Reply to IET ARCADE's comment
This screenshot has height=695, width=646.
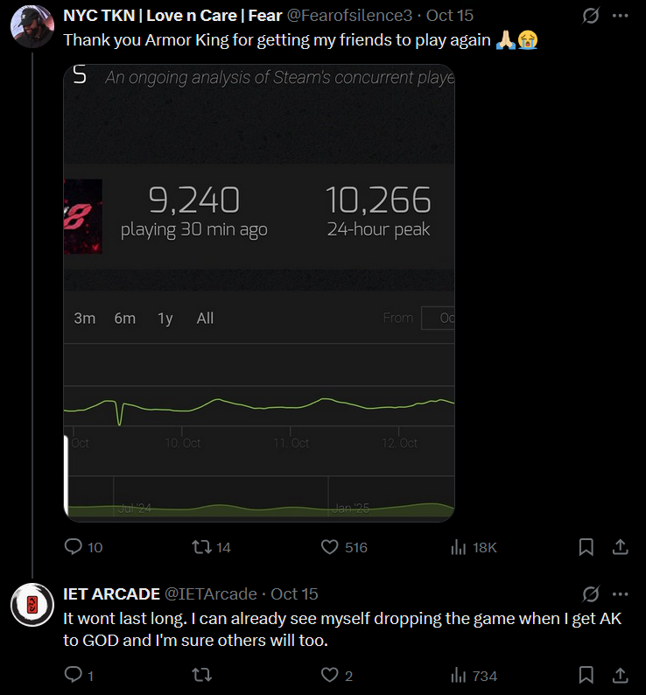pos(79,676)
